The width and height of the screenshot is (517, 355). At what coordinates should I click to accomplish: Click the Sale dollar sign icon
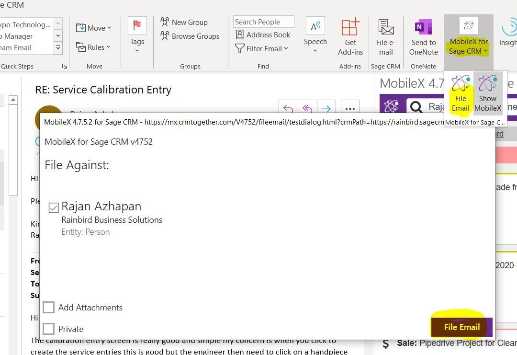coord(385,344)
